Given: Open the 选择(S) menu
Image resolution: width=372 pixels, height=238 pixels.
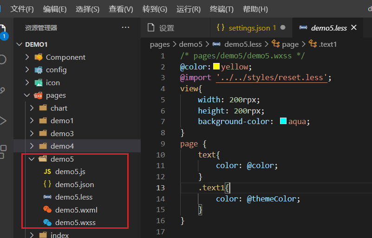Looking at the screenshot, I should point(87,9).
